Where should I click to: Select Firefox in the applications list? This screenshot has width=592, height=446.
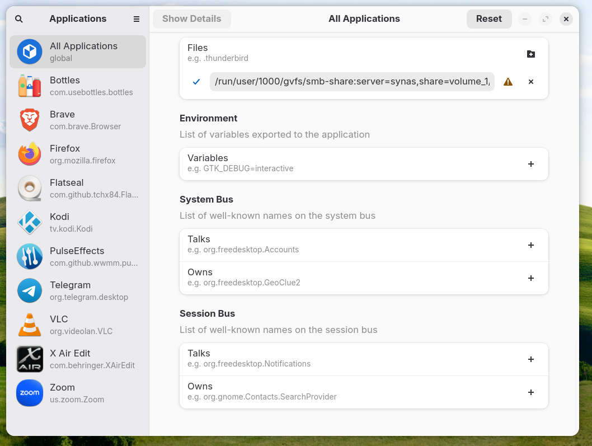78,154
